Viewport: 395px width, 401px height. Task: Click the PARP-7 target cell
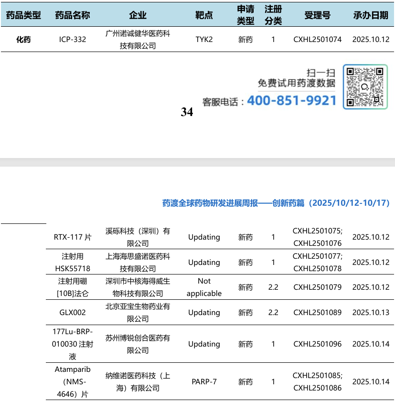click(x=204, y=382)
